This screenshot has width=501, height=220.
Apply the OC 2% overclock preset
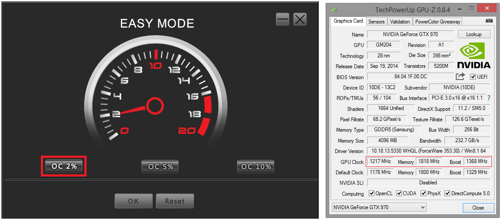coord(64,167)
